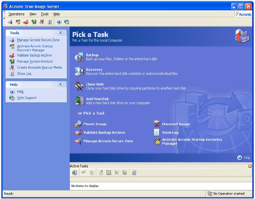Minimize the Acronis True Image Server window

click(234, 6)
